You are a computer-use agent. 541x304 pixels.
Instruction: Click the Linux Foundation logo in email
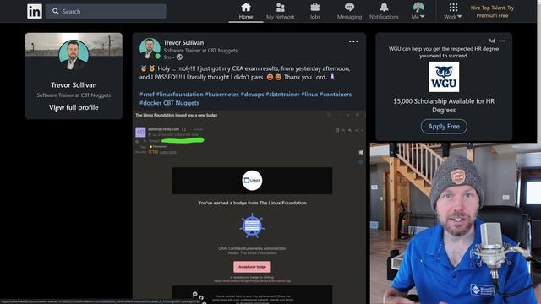(x=252, y=180)
